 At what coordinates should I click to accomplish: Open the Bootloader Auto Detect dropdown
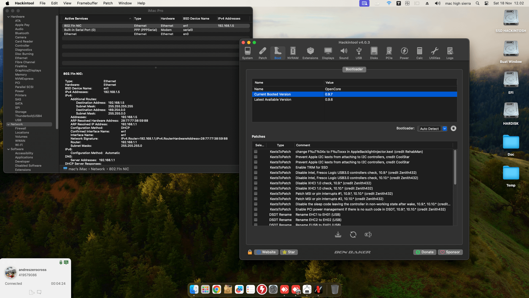[432, 129]
